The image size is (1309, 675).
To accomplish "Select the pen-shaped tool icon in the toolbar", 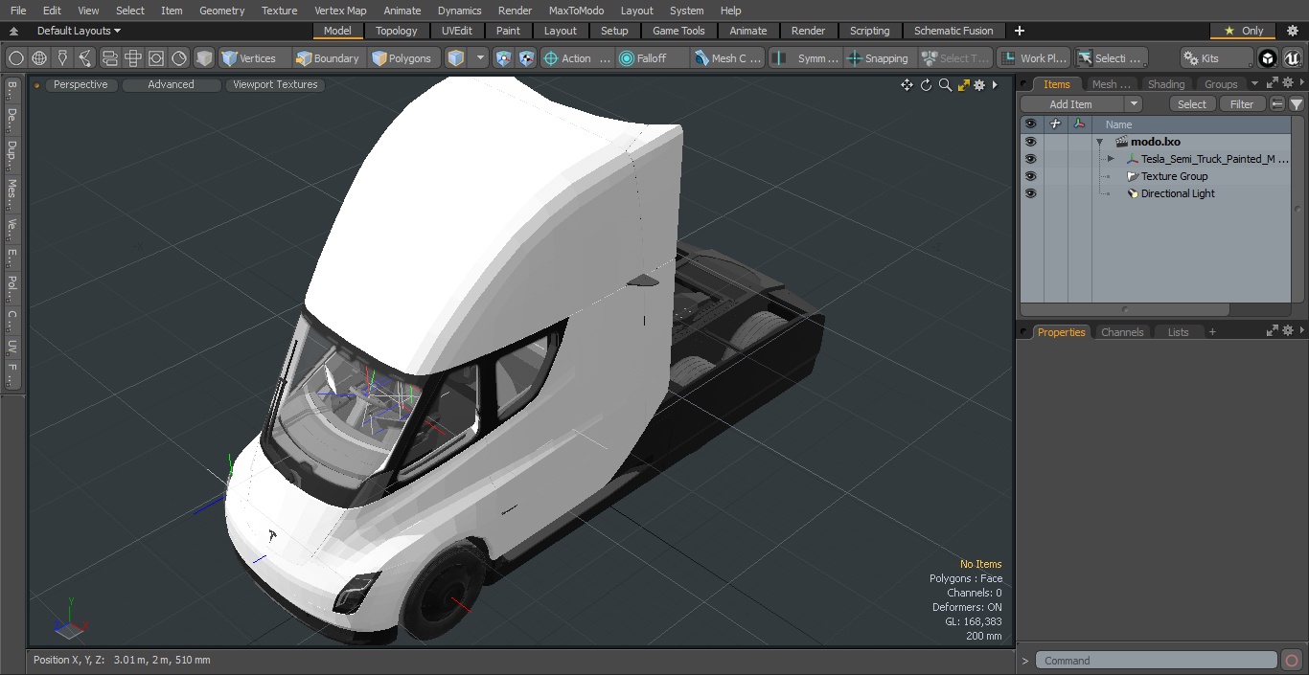I will point(62,58).
